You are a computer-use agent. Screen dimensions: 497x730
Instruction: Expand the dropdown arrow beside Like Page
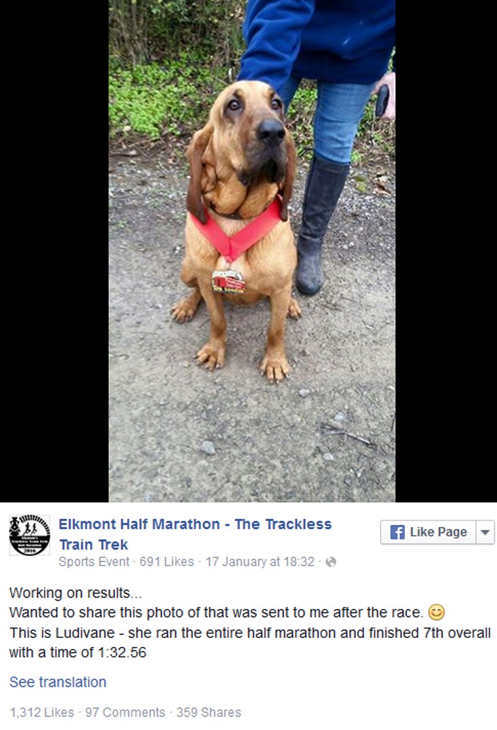coord(485,532)
